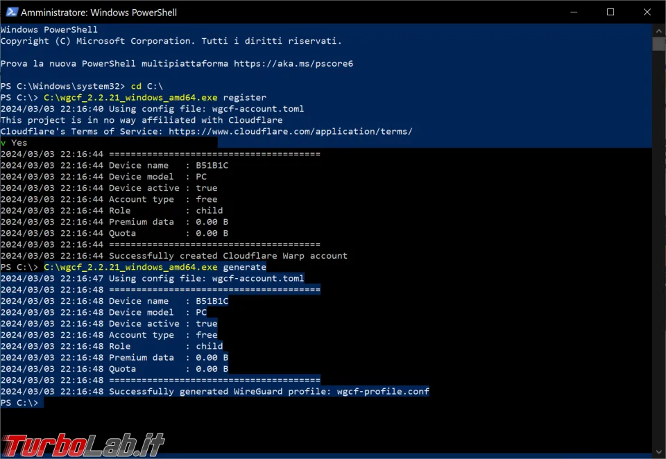Viewport: 666px width, 459px height.
Task: Click the 22:16:48 'Premium data : 0.00 B' line
Action: click(114, 357)
